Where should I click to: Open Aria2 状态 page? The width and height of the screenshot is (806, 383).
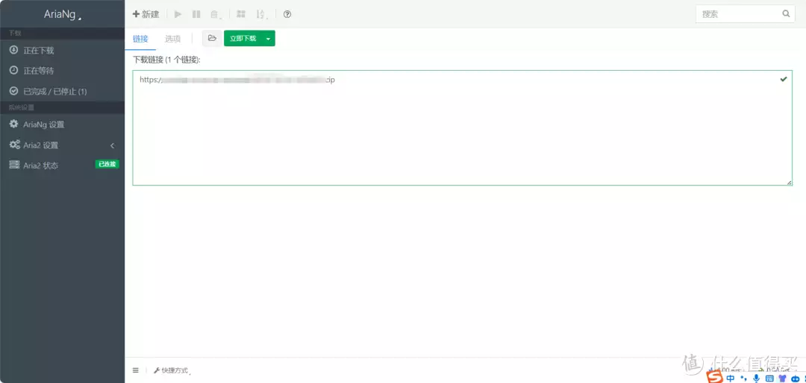pyautogui.click(x=62, y=165)
